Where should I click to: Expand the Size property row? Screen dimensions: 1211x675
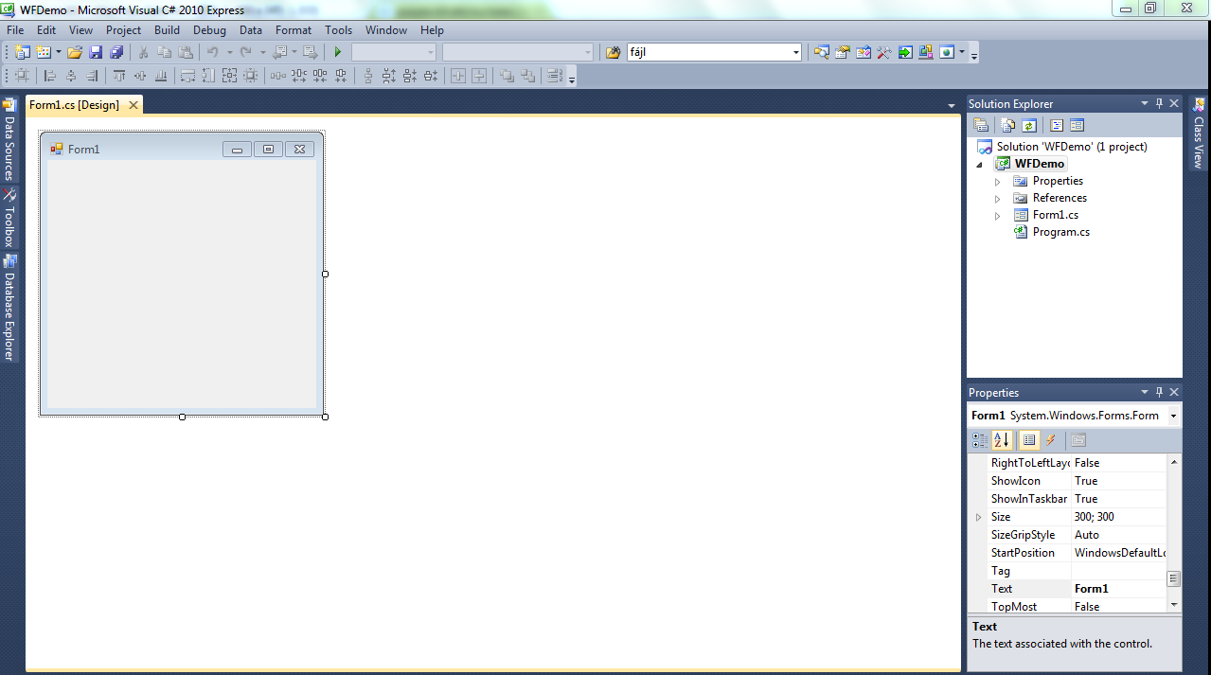tap(978, 517)
